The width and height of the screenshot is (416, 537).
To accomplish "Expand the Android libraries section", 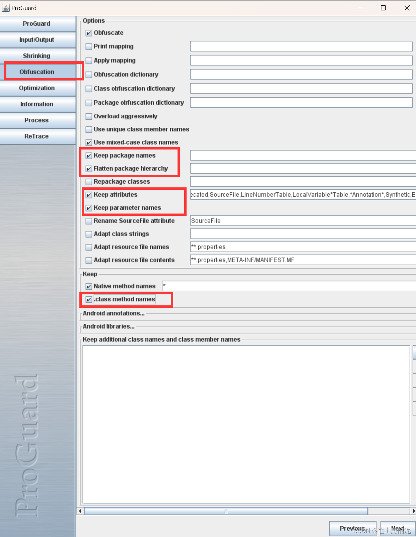I will click(109, 326).
